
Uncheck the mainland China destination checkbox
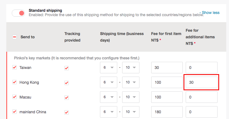pos(15,112)
